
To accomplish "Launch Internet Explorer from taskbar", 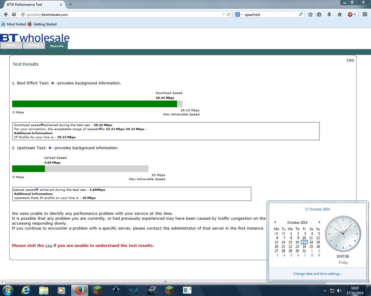I will (26, 290).
